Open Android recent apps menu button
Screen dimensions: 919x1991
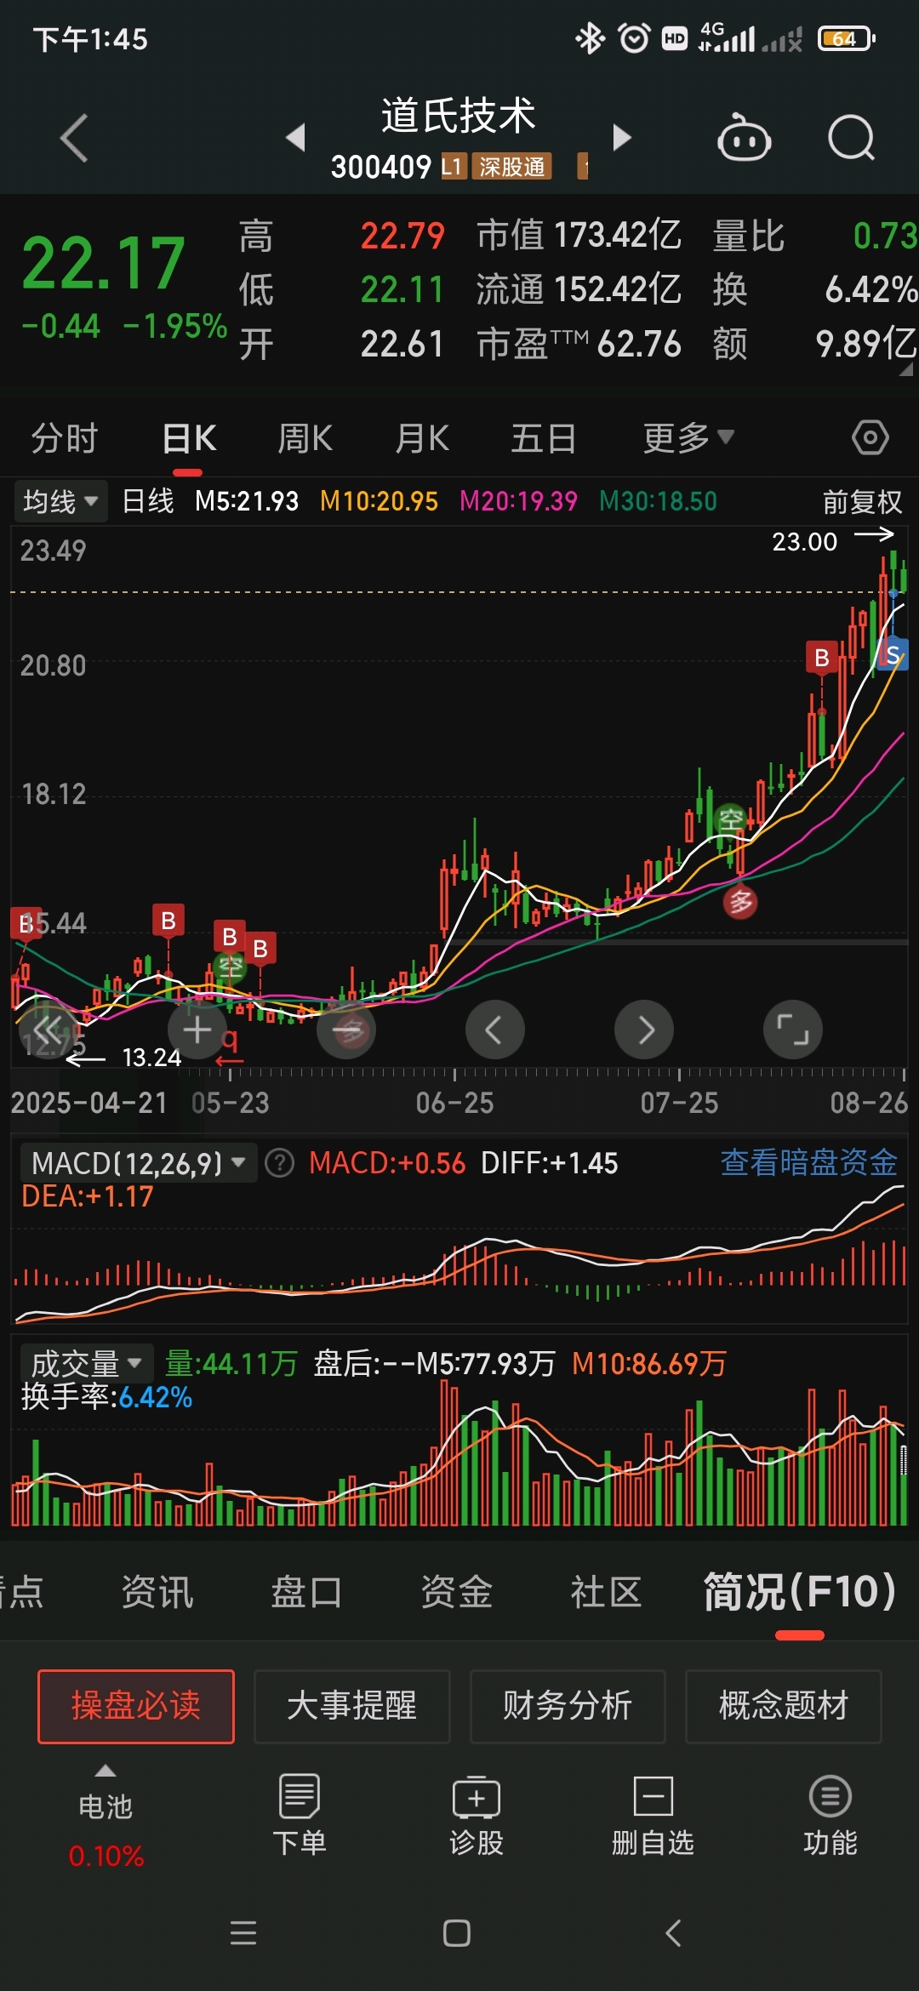[243, 1933]
